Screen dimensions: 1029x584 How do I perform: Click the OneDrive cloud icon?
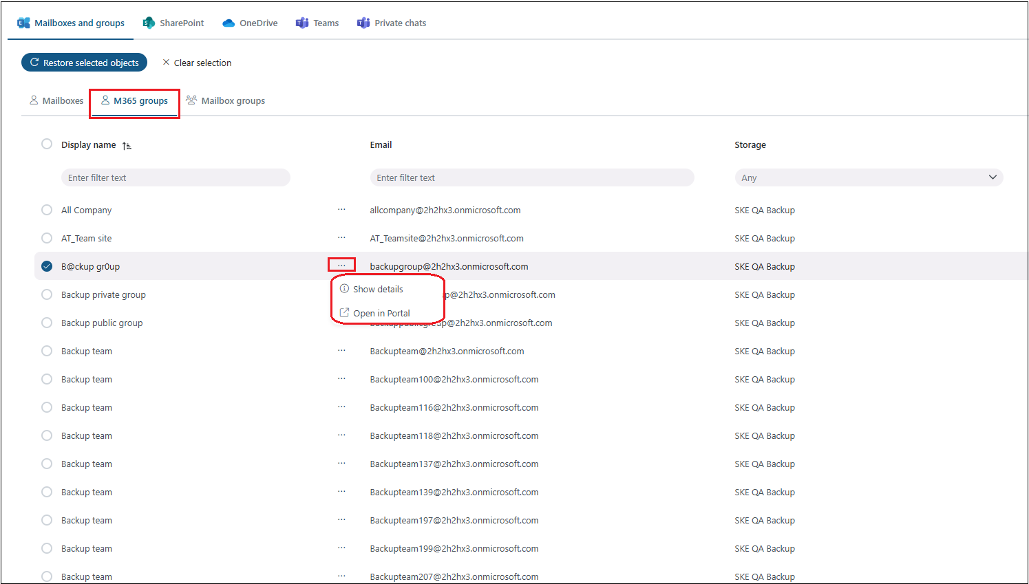click(x=229, y=23)
